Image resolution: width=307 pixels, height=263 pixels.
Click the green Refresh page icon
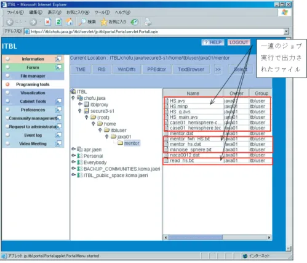point(58,22)
